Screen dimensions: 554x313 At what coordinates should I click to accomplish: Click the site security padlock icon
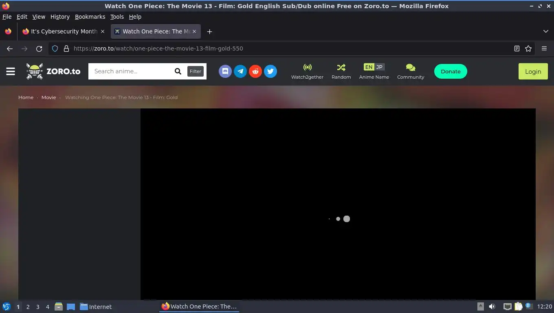66,48
